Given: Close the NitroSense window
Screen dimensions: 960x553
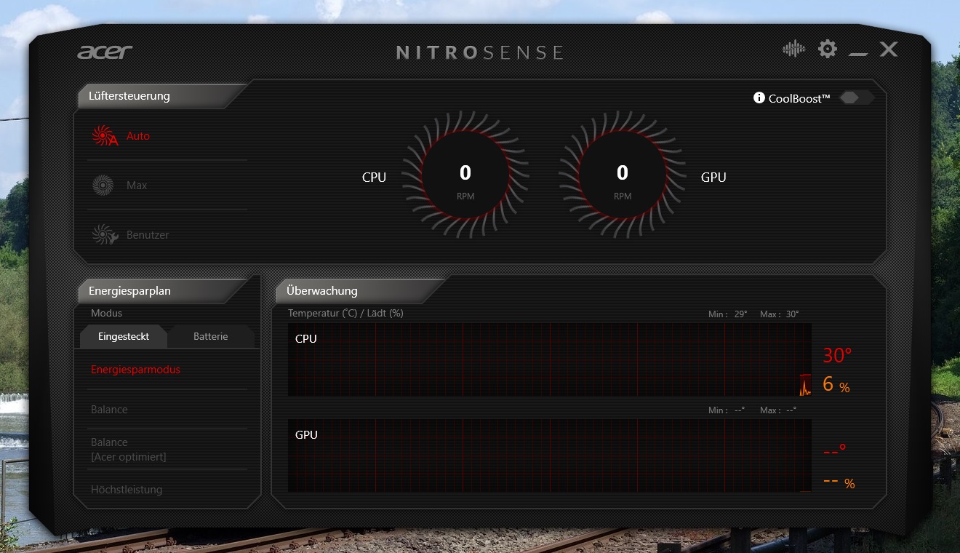Looking at the screenshot, I should pos(888,49).
